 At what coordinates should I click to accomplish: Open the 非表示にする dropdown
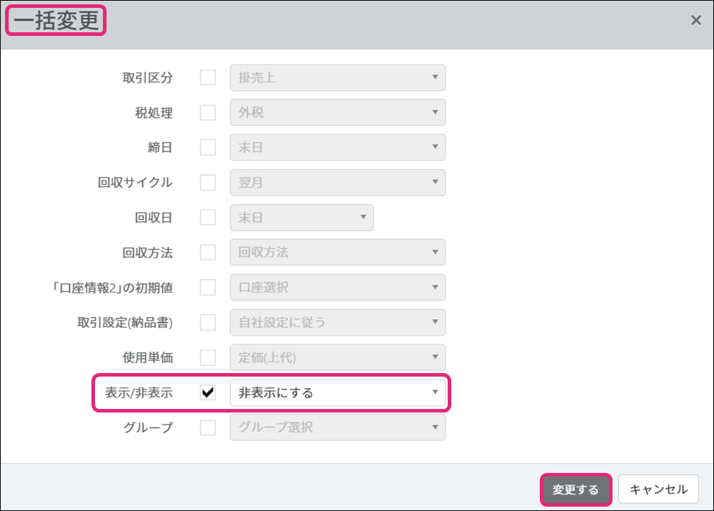click(x=338, y=392)
